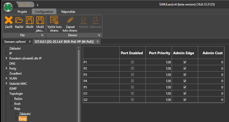Toggle Port Enabled checkbox for G2

pos(132,100)
